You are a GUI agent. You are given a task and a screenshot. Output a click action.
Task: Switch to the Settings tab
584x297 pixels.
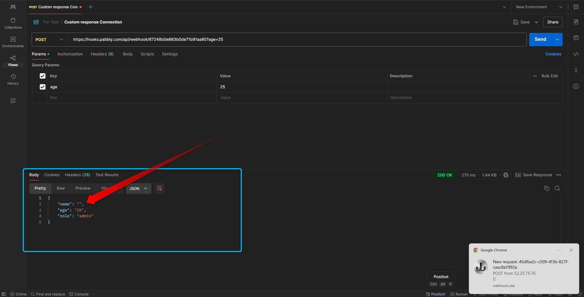tap(170, 54)
